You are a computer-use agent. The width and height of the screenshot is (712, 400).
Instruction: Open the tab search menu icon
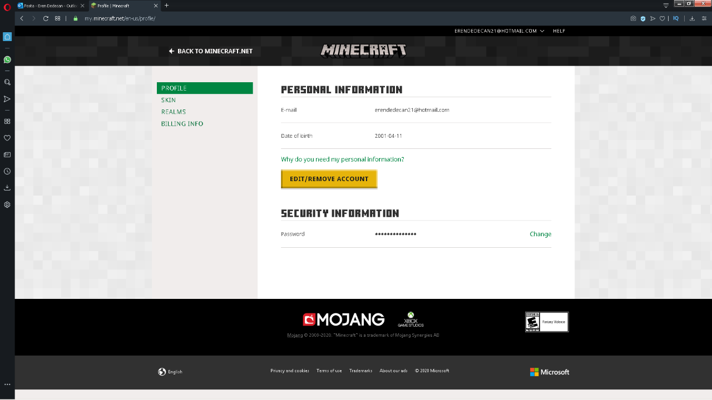point(666,6)
